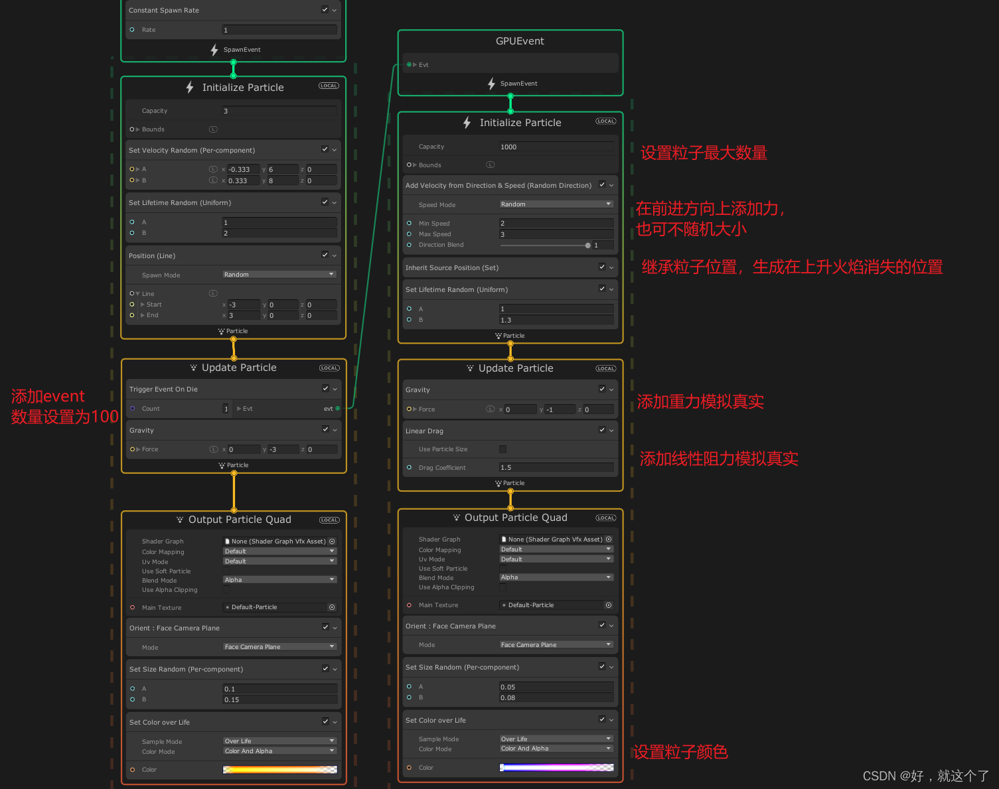Select the left Update Particle context header
This screenshot has width=999, height=789.
coord(239,368)
